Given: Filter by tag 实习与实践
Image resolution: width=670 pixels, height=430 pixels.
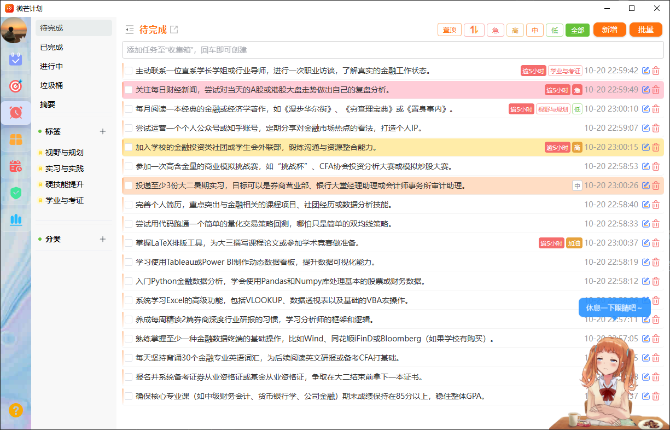Looking at the screenshot, I should (64, 168).
